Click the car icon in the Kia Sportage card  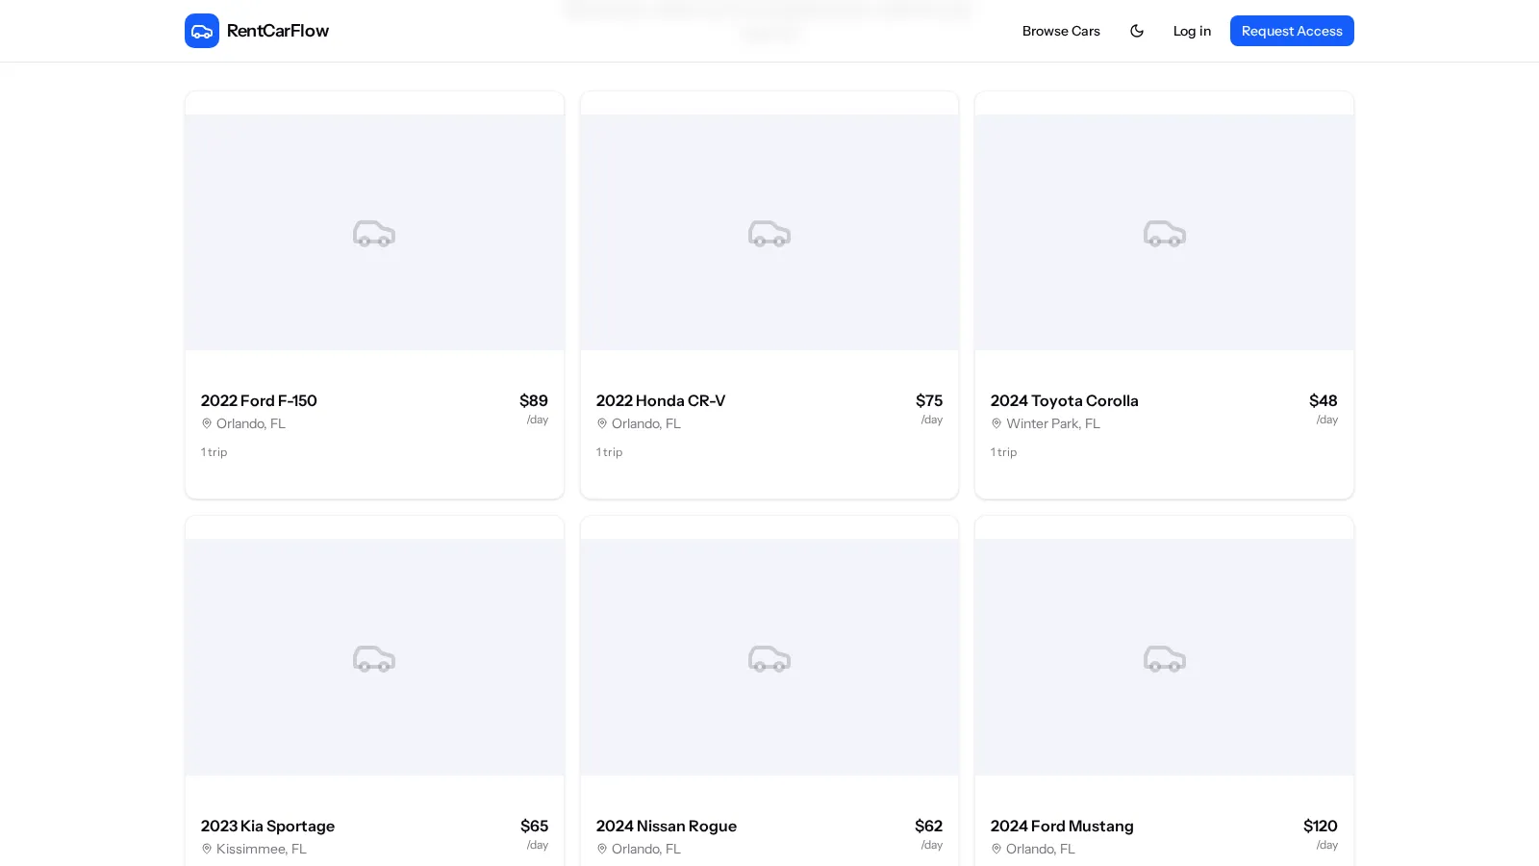tap(374, 659)
